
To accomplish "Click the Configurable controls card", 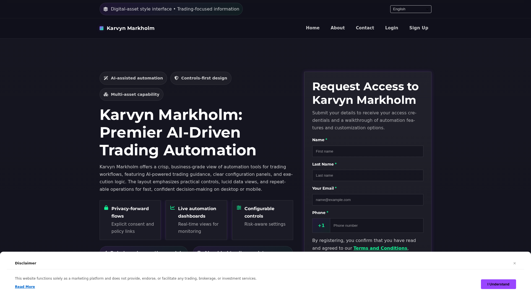I will [x=262, y=220].
